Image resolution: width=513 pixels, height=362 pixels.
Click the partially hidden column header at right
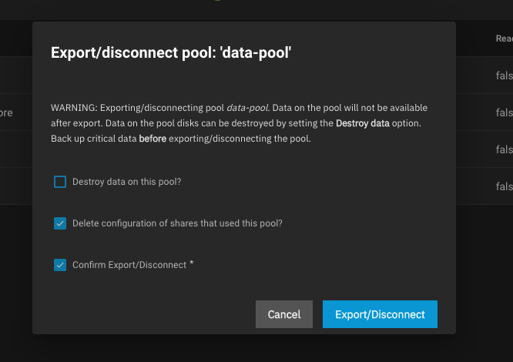pyautogui.click(x=504, y=39)
